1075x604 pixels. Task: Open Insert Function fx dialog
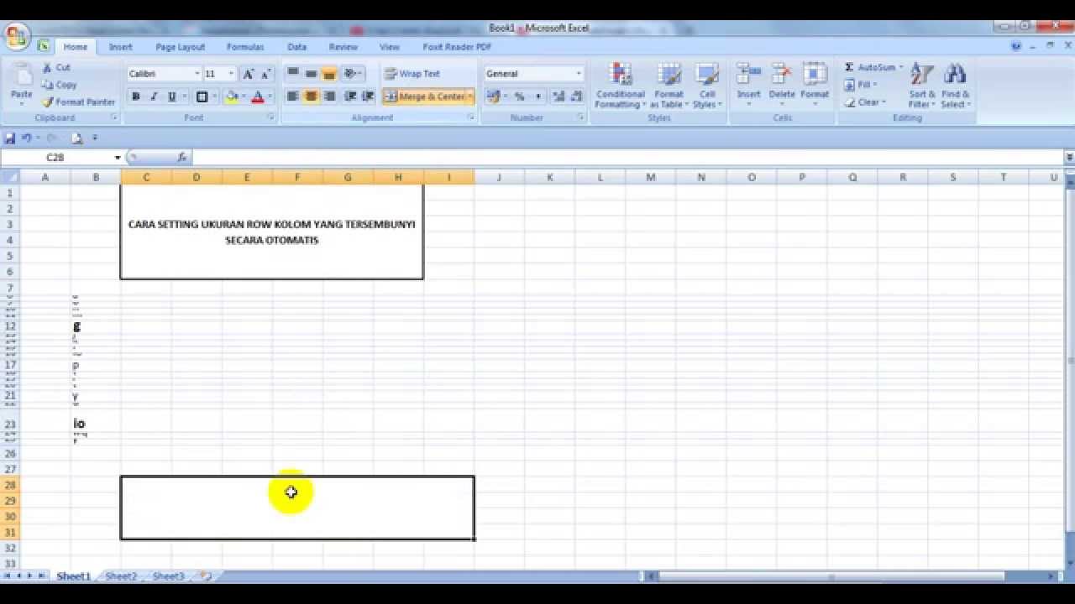click(x=181, y=157)
